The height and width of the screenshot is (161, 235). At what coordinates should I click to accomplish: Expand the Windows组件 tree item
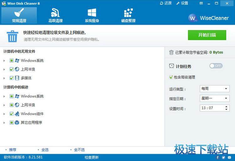point(4,114)
